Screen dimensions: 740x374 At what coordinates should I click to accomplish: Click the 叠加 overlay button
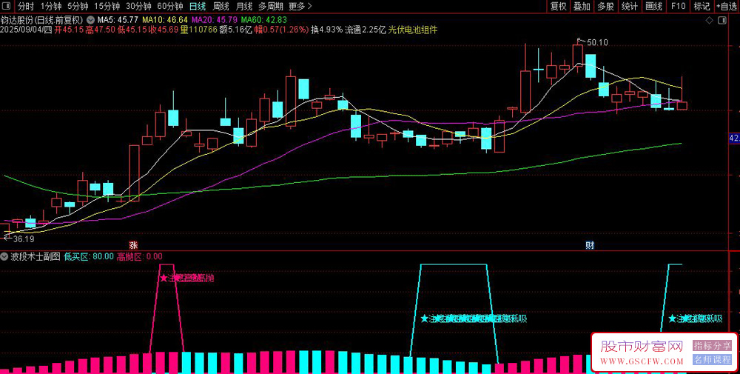(x=582, y=6)
